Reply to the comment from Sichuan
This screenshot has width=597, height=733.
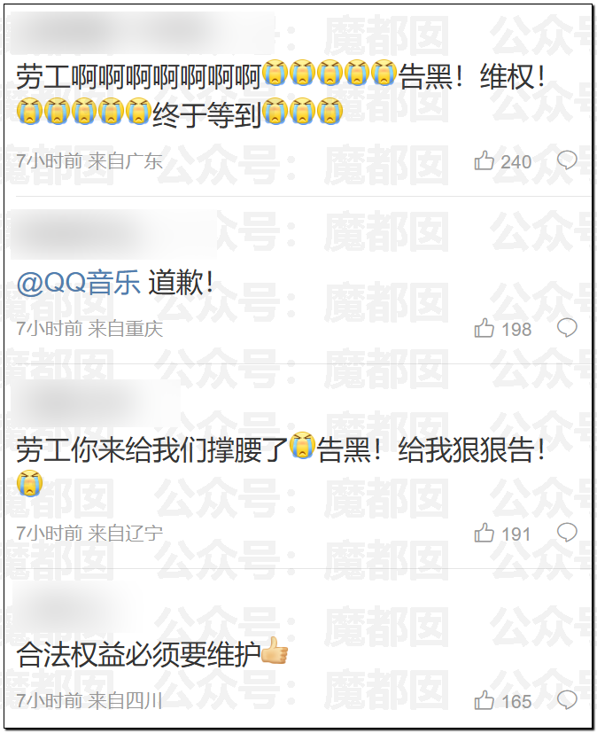pyautogui.click(x=567, y=700)
